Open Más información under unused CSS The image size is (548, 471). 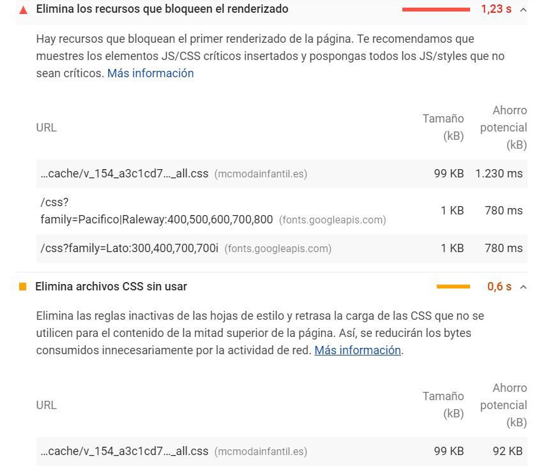[x=358, y=350]
